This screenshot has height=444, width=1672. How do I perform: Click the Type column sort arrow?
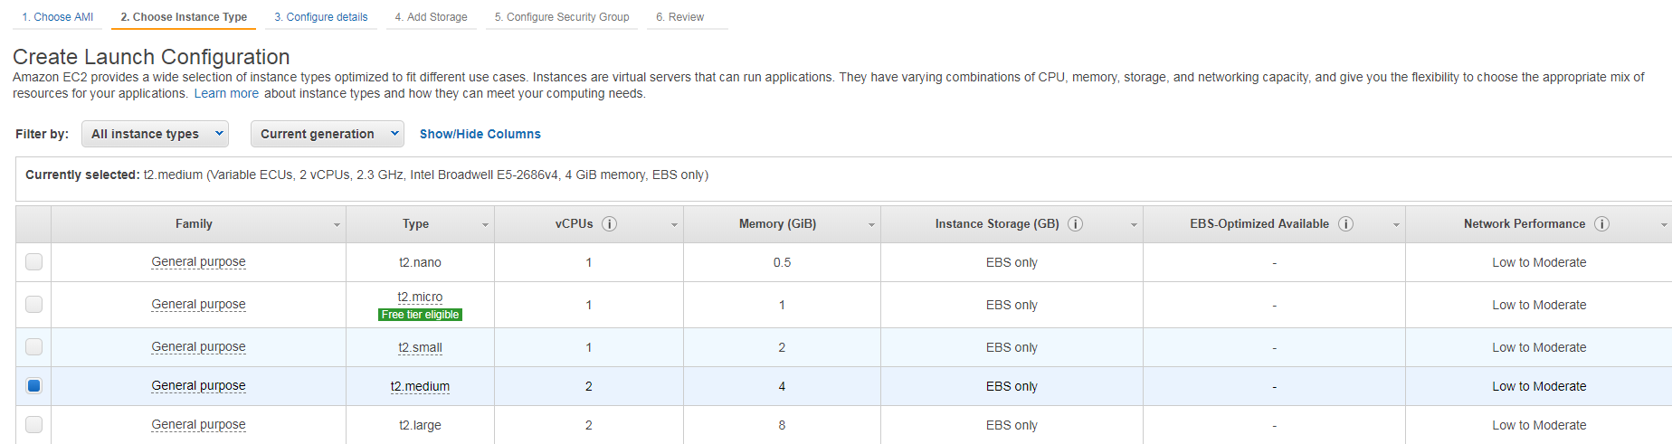pyautogui.click(x=485, y=225)
